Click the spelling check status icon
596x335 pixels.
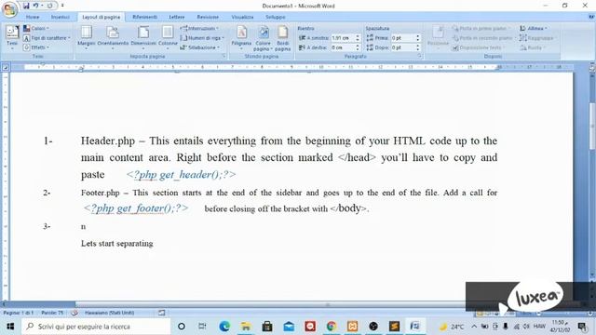[74, 313]
